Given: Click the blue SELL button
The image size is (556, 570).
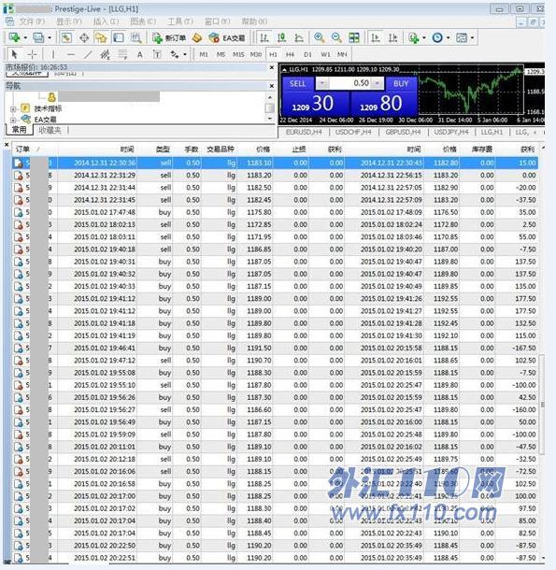Looking at the screenshot, I should click(298, 83).
